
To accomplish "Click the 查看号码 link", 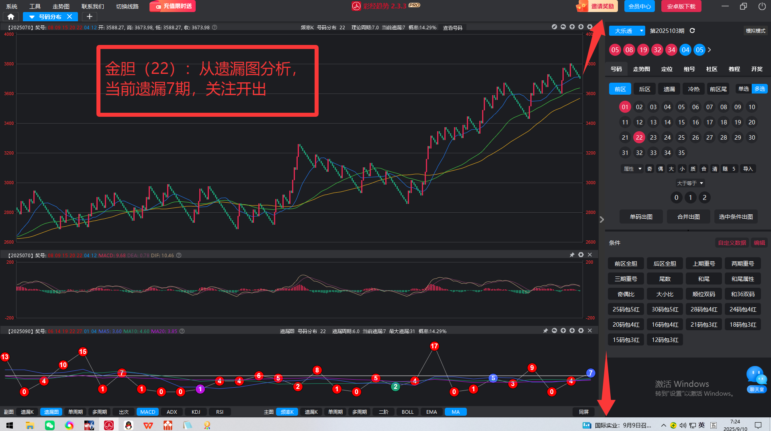I will tap(452, 28).
